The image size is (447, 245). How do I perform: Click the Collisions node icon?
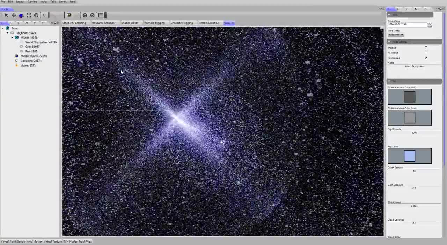click(16, 60)
